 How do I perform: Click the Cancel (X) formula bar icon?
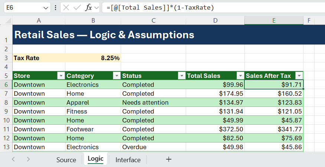pyautogui.click(x=66, y=8)
